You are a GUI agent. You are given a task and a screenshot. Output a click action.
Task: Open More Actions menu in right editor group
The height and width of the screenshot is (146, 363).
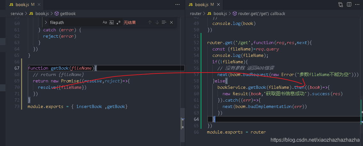point(357,4)
